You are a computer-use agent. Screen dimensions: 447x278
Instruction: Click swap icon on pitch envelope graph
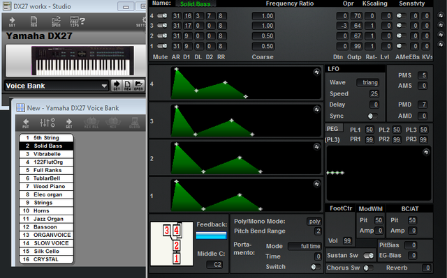click(426, 153)
